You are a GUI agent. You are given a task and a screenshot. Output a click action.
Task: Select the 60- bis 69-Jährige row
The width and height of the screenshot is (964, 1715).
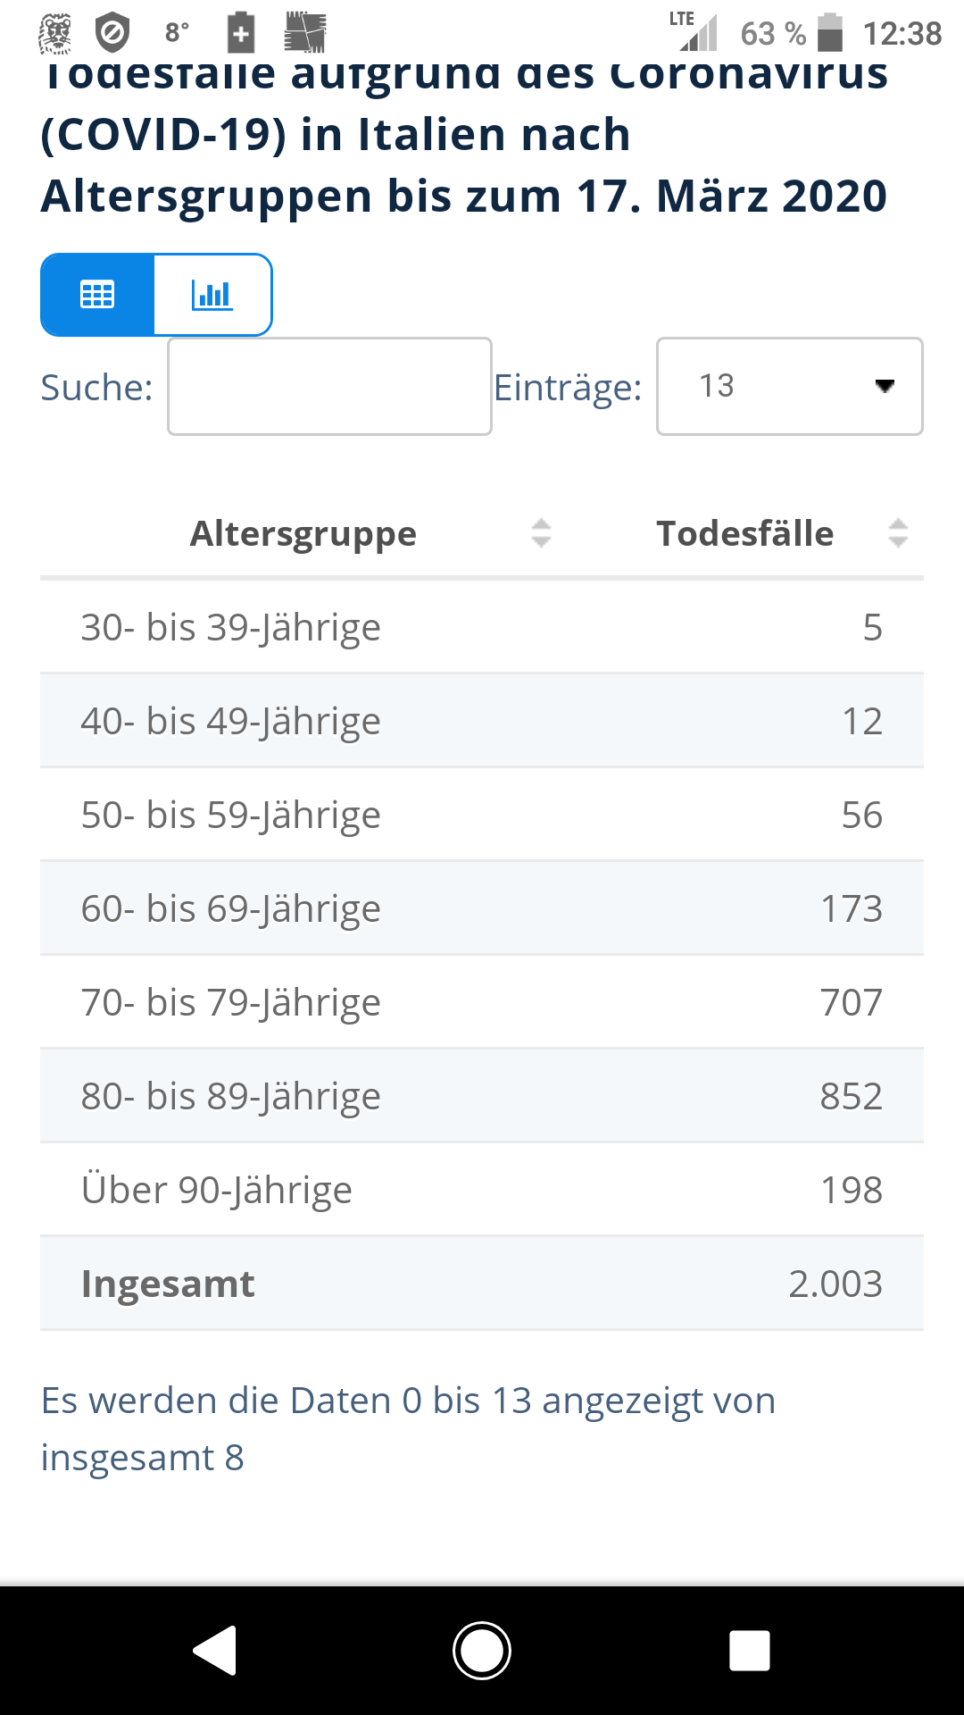tap(482, 908)
